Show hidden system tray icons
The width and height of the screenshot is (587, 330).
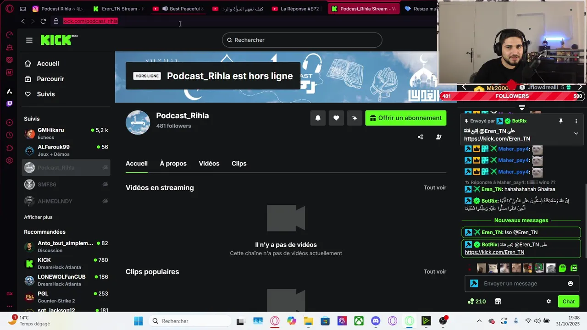[x=479, y=321]
